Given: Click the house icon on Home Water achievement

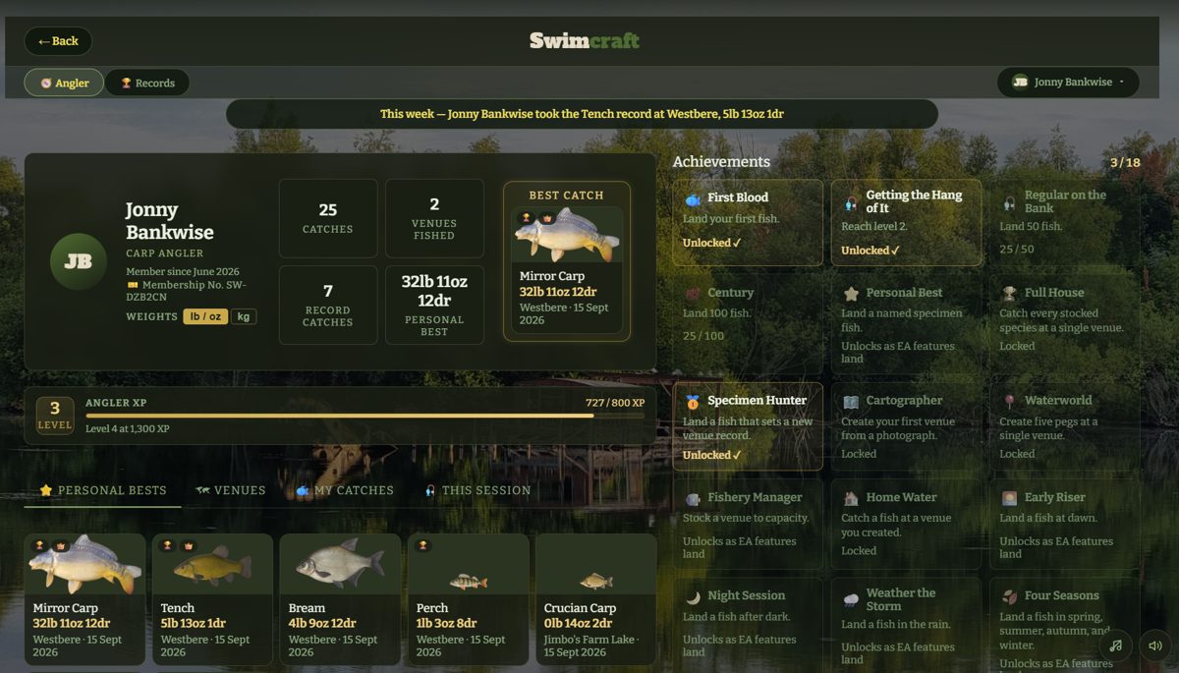Looking at the screenshot, I should [851, 498].
